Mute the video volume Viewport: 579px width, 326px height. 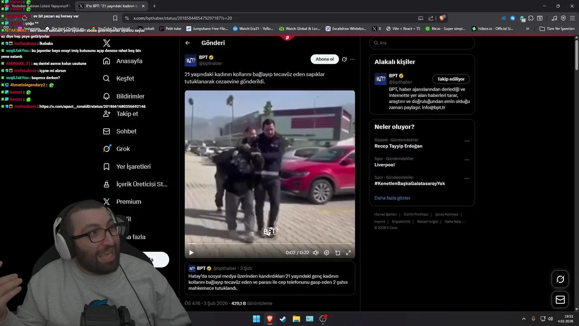tap(316, 253)
